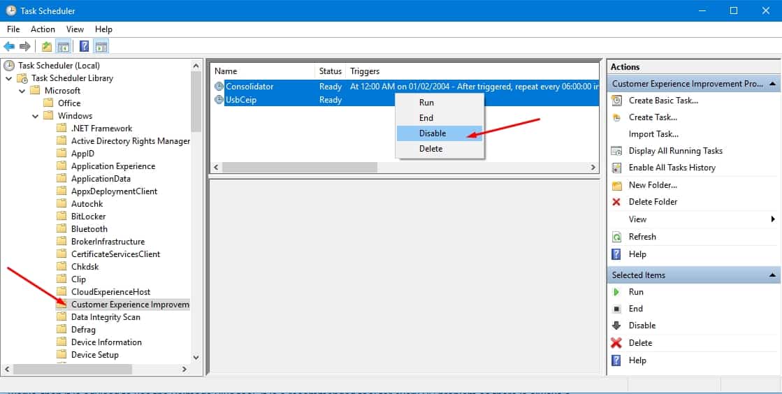Screen dimensions: 782x394
Task: Select the Device Information folder
Action: 106,342
